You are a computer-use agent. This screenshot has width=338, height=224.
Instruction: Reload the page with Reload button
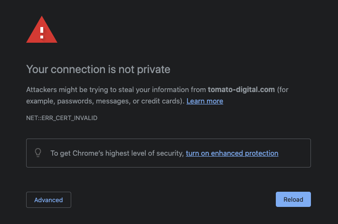click(x=293, y=199)
